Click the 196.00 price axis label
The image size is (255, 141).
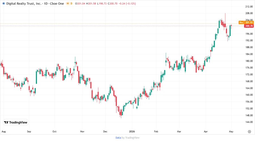(x=249, y=34)
